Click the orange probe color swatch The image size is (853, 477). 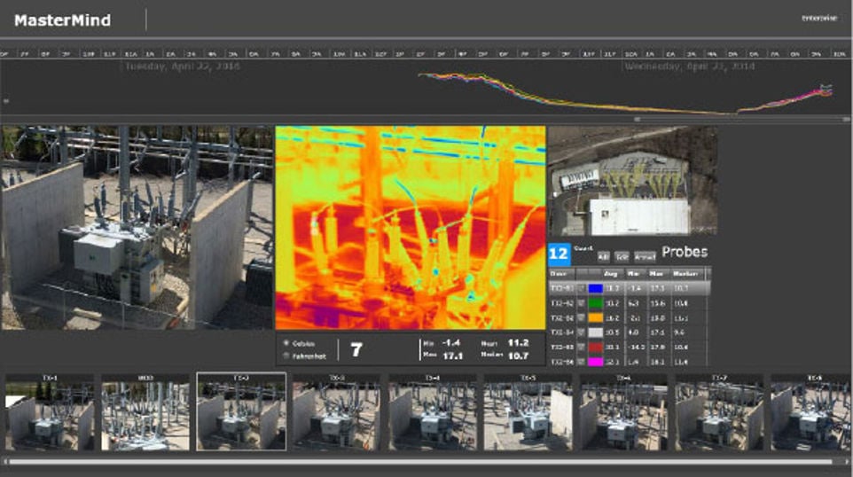(594, 317)
